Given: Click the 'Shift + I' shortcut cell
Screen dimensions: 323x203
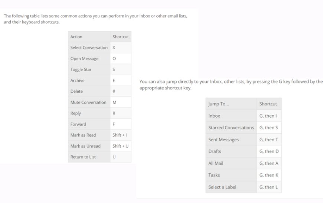Looking at the screenshot, I should 120,135.
